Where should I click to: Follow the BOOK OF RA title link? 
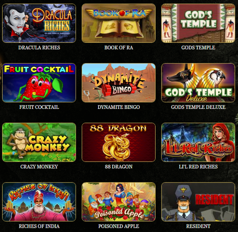[119, 48]
